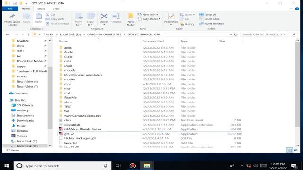Click ORIGINAL GAMES FILE breadcrumb
This screenshot has width=303, height=170.
click(104, 34)
